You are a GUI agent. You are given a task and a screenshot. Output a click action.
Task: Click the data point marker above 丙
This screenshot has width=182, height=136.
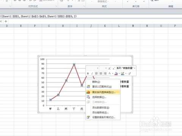tap(66, 80)
